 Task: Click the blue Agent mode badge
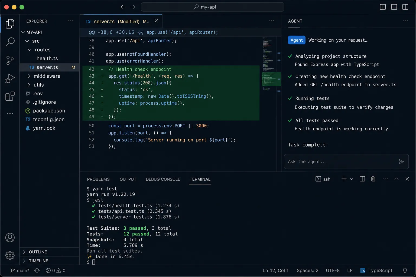297,40
